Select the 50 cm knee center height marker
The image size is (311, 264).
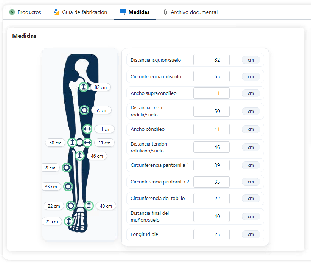[72, 143]
